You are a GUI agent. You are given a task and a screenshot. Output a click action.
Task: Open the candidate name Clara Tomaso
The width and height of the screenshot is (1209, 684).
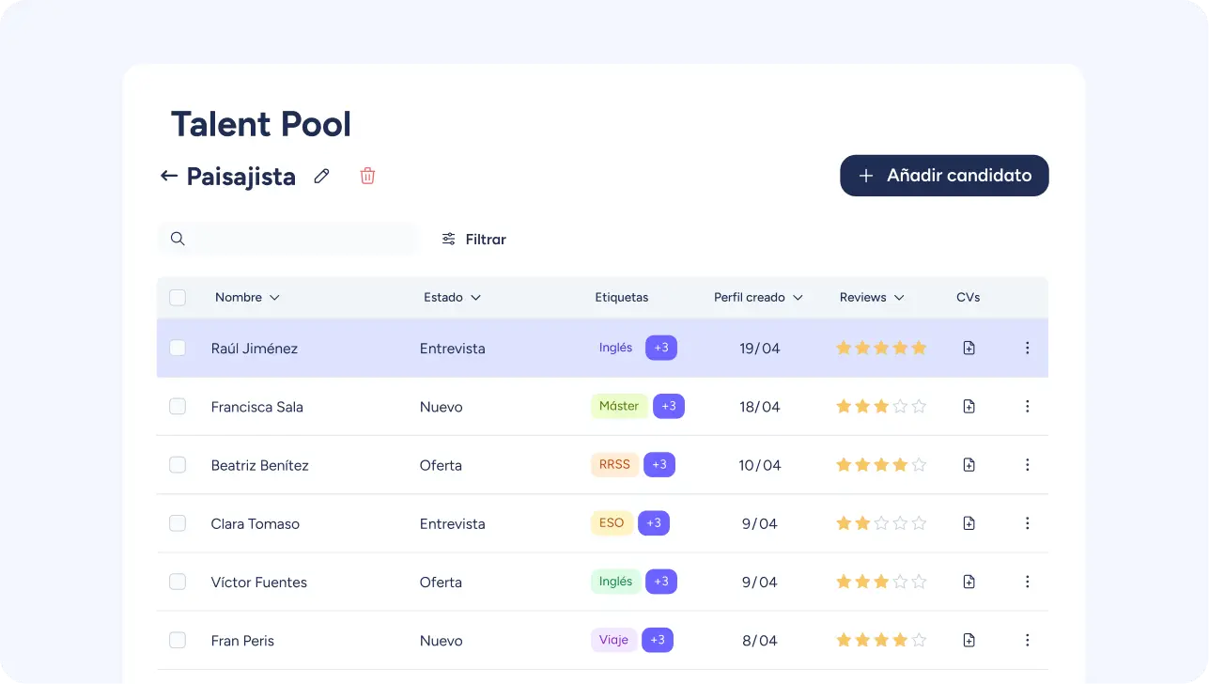(x=255, y=523)
